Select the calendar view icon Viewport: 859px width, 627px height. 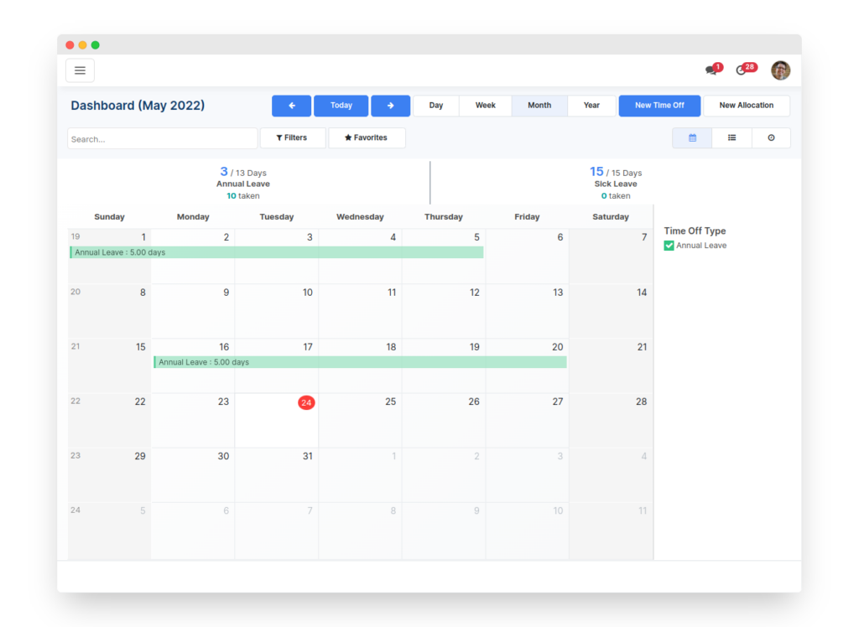click(691, 137)
